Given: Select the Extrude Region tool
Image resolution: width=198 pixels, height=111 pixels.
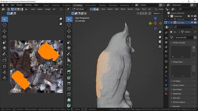Looking at the screenshot, I should [x=69, y=72].
